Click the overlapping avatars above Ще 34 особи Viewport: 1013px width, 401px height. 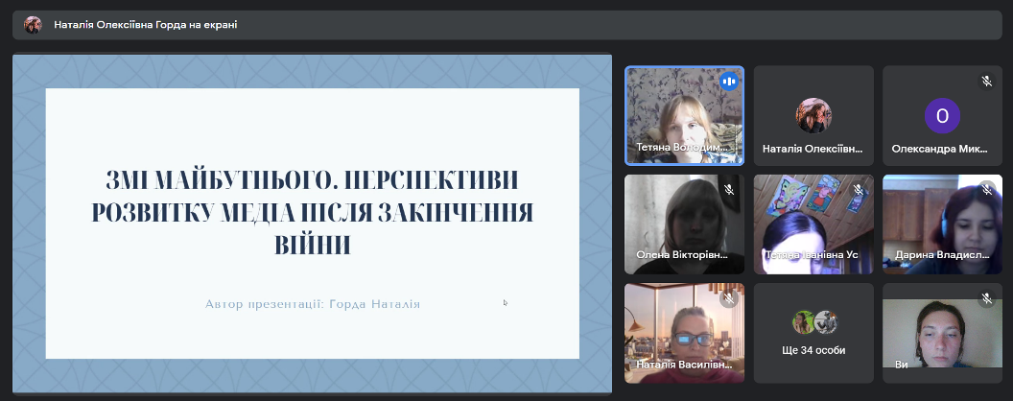813,322
